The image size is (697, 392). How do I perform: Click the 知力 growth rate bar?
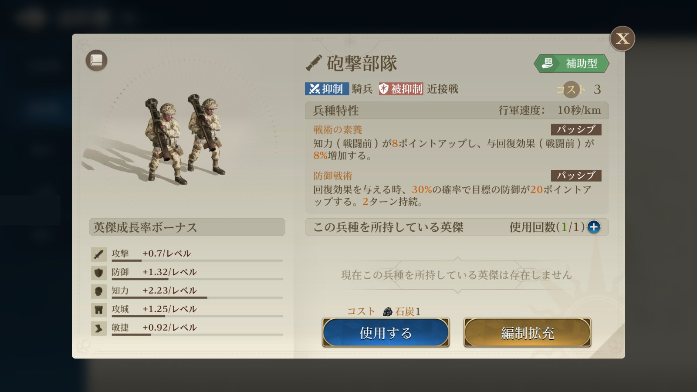pos(197,297)
